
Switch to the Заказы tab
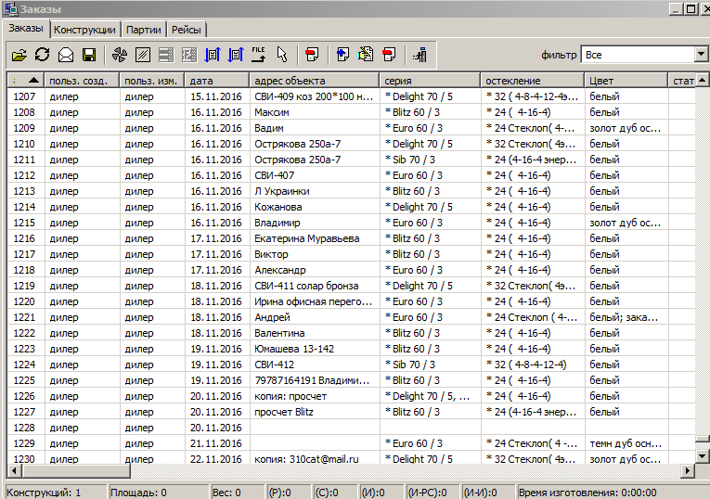[26, 29]
